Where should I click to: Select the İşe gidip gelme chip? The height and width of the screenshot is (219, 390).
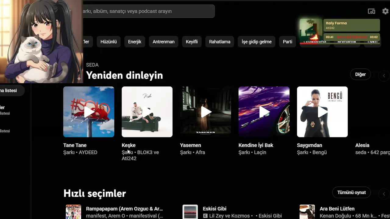point(257,42)
